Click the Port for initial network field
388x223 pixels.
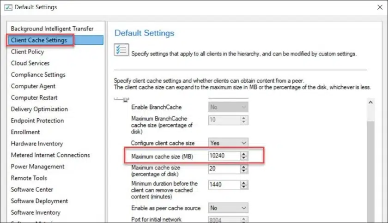tap(224, 220)
